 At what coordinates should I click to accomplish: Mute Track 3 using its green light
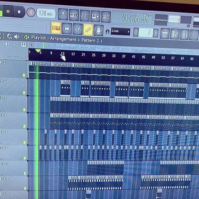24,110
